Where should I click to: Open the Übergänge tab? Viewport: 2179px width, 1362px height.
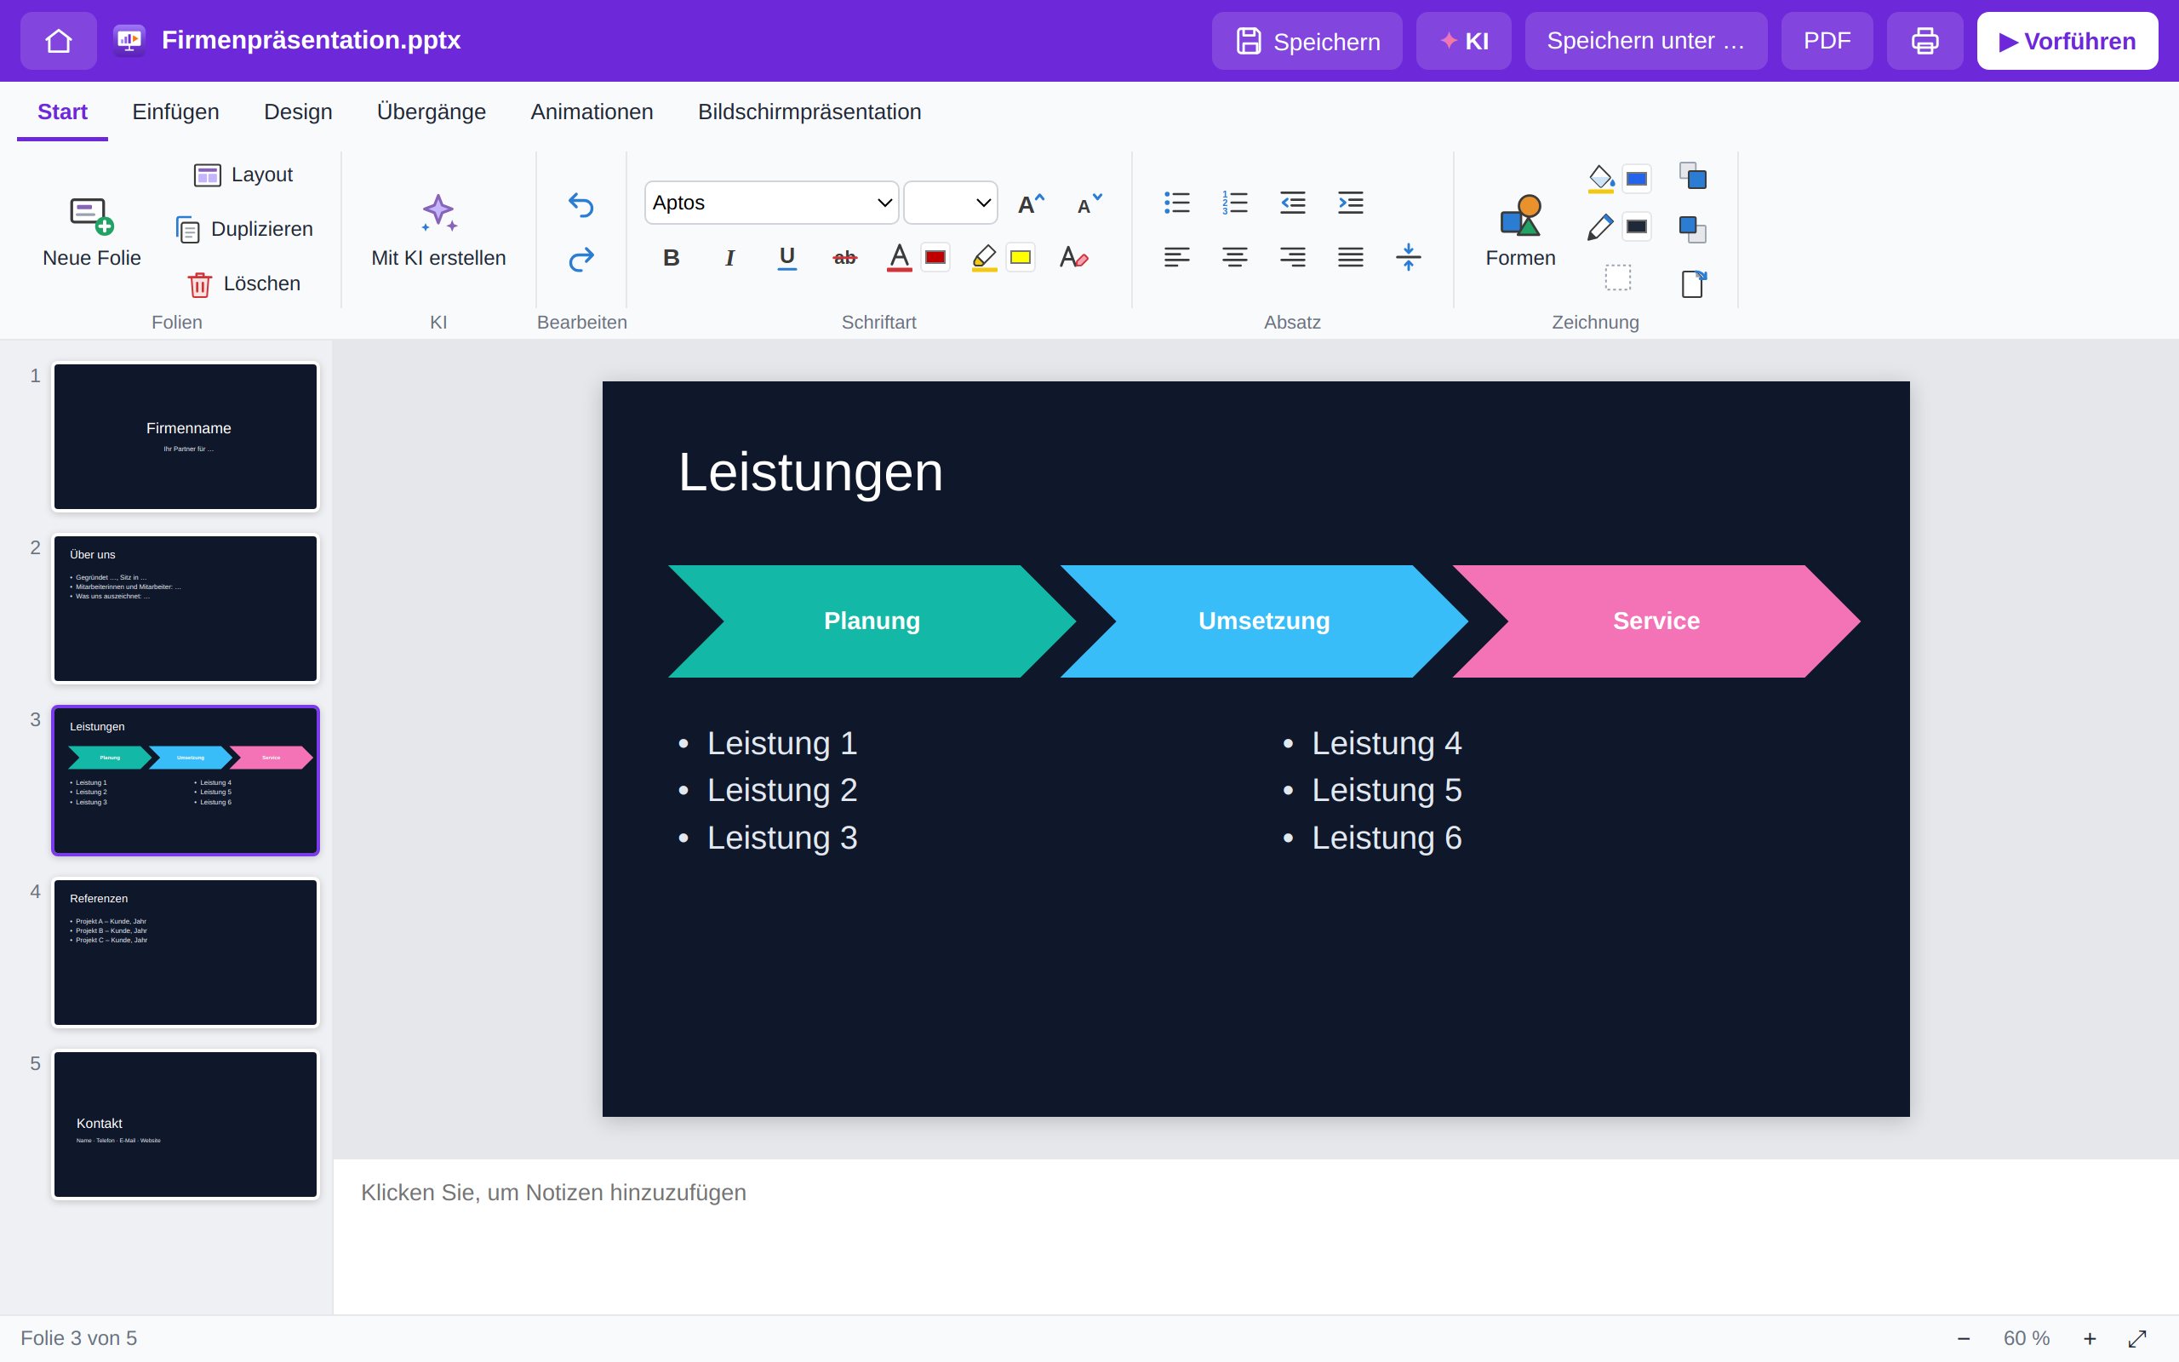click(432, 112)
